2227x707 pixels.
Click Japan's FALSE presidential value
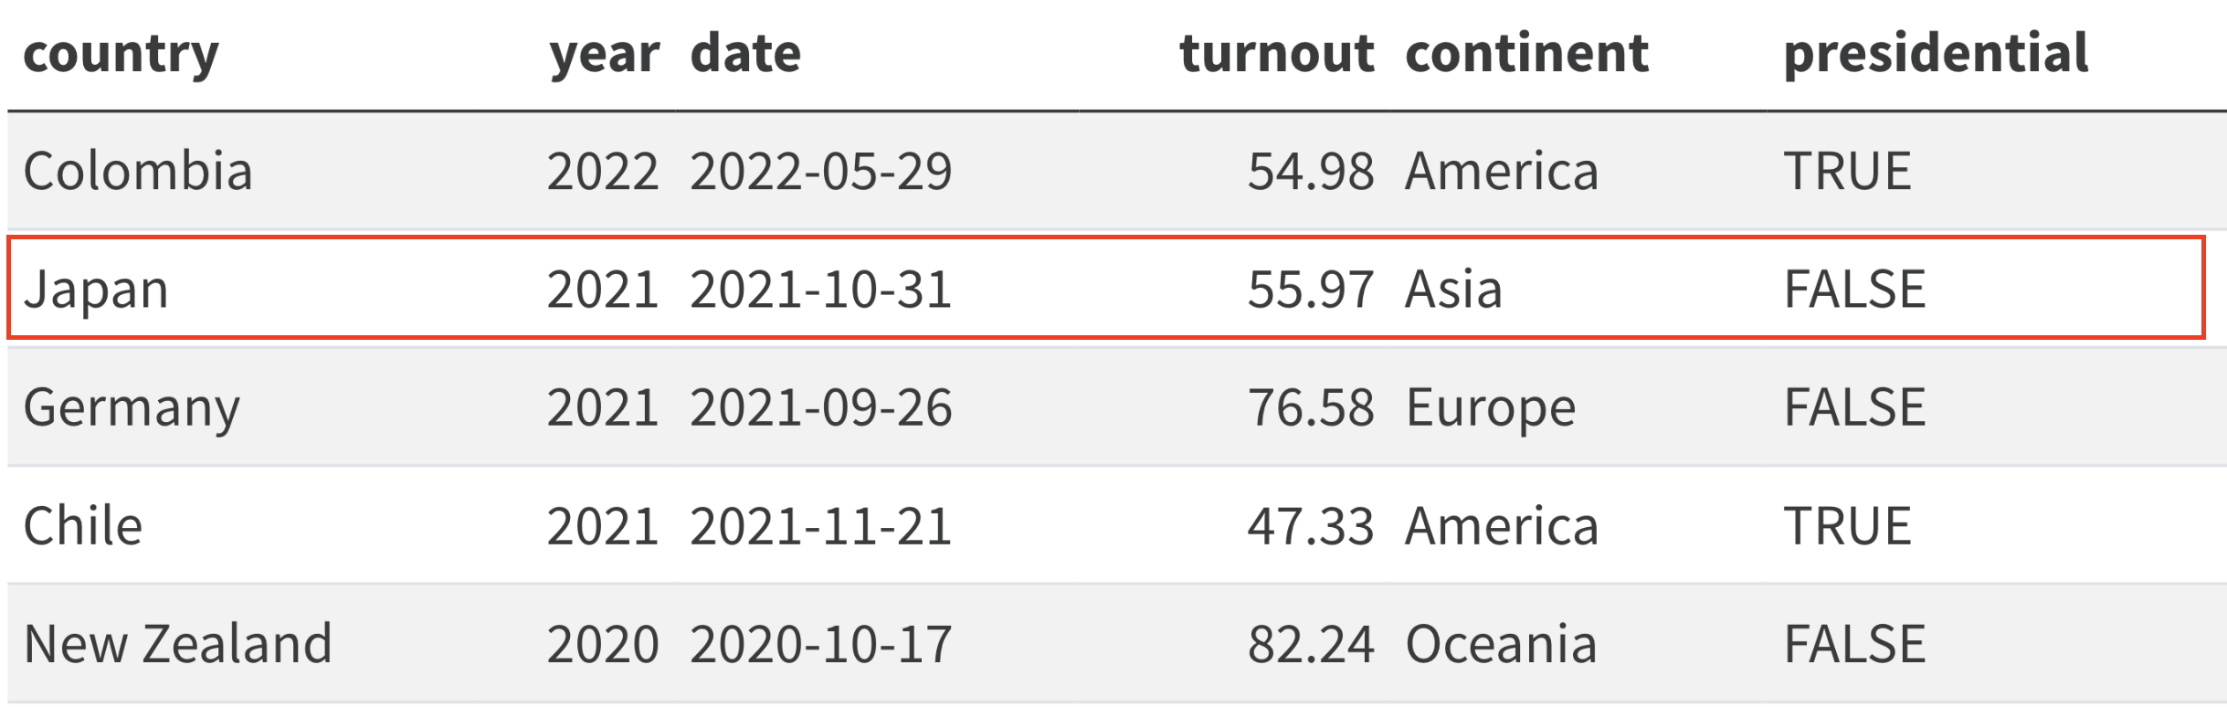[1854, 290]
